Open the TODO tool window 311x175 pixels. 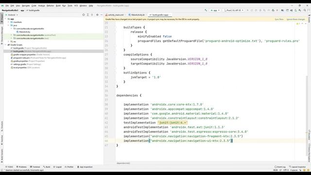tap(9, 167)
